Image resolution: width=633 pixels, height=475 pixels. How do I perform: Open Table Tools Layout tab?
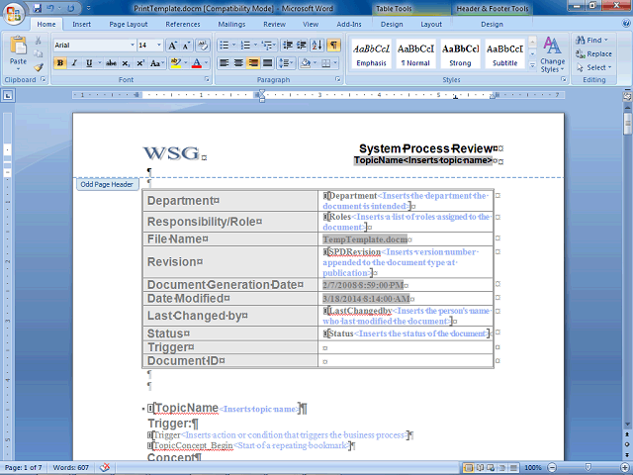pyautogui.click(x=431, y=24)
